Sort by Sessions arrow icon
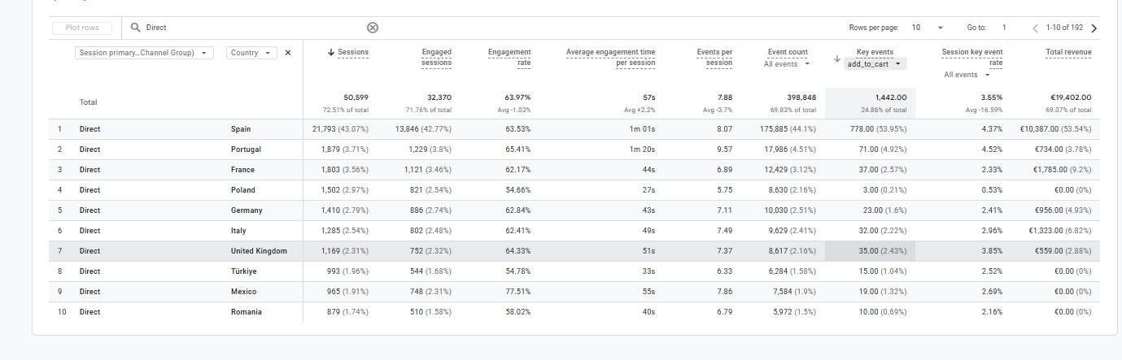 coord(331,52)
